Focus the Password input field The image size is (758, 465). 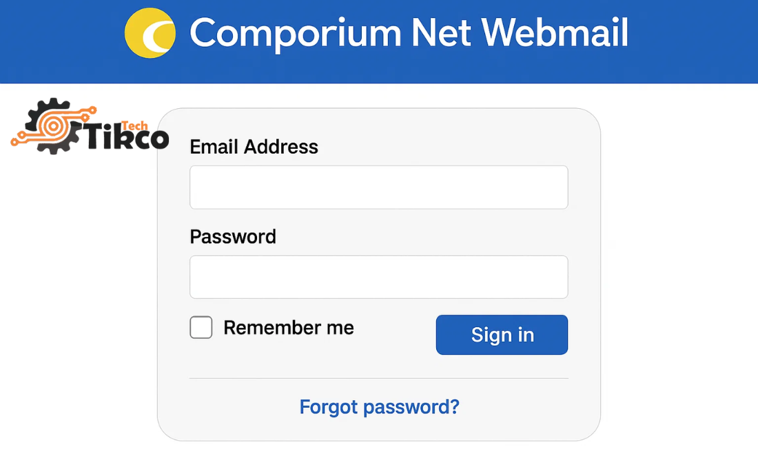click(378, 277)
